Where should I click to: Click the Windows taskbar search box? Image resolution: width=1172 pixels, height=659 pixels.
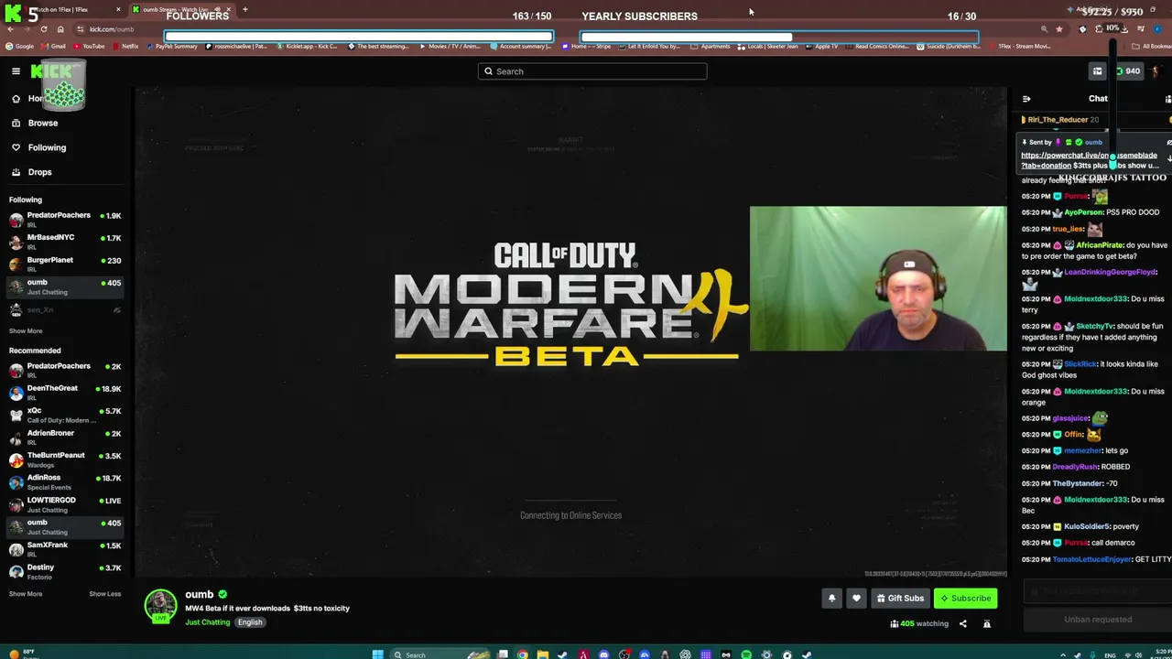(439, 654)
